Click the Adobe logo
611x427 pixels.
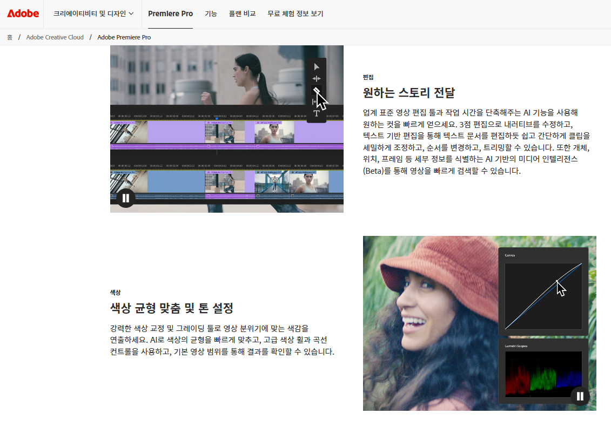23,13
